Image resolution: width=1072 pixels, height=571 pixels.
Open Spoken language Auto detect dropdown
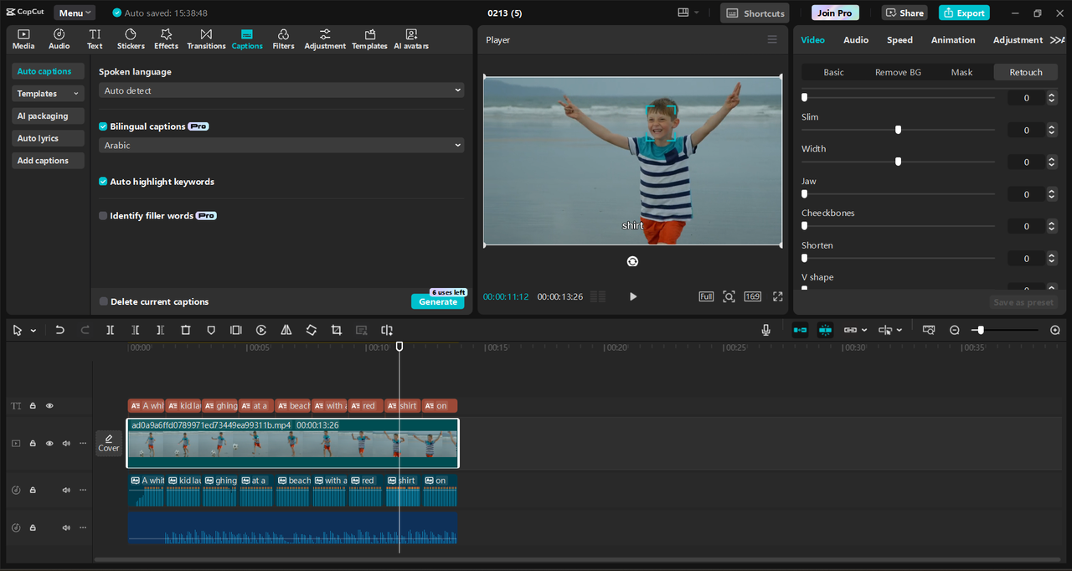click(281, 90)
